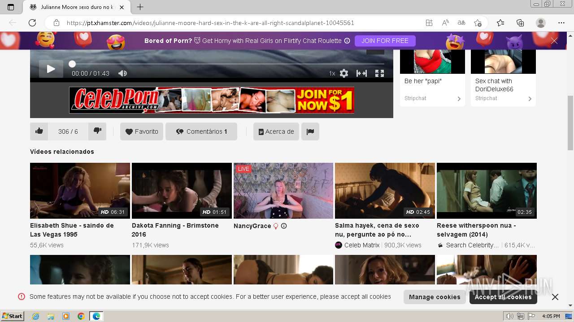Click the taskbar clock 4:05 PM
This screenshot has width=574, height=322.
[551, 316]
